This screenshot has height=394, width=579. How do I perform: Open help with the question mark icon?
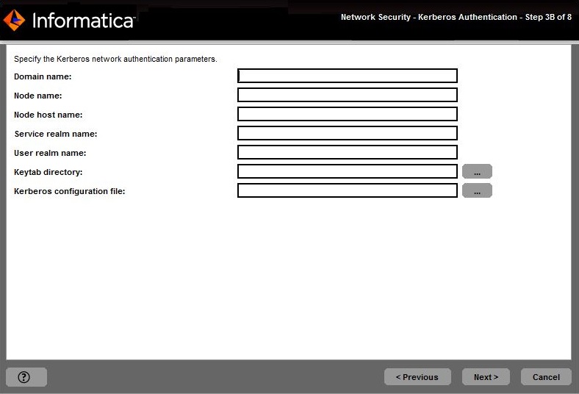pos(26,377)
